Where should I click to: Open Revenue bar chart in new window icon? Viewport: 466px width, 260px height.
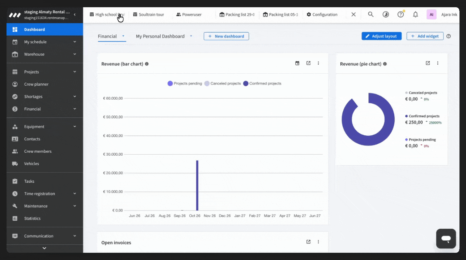(x=308, y=63)
